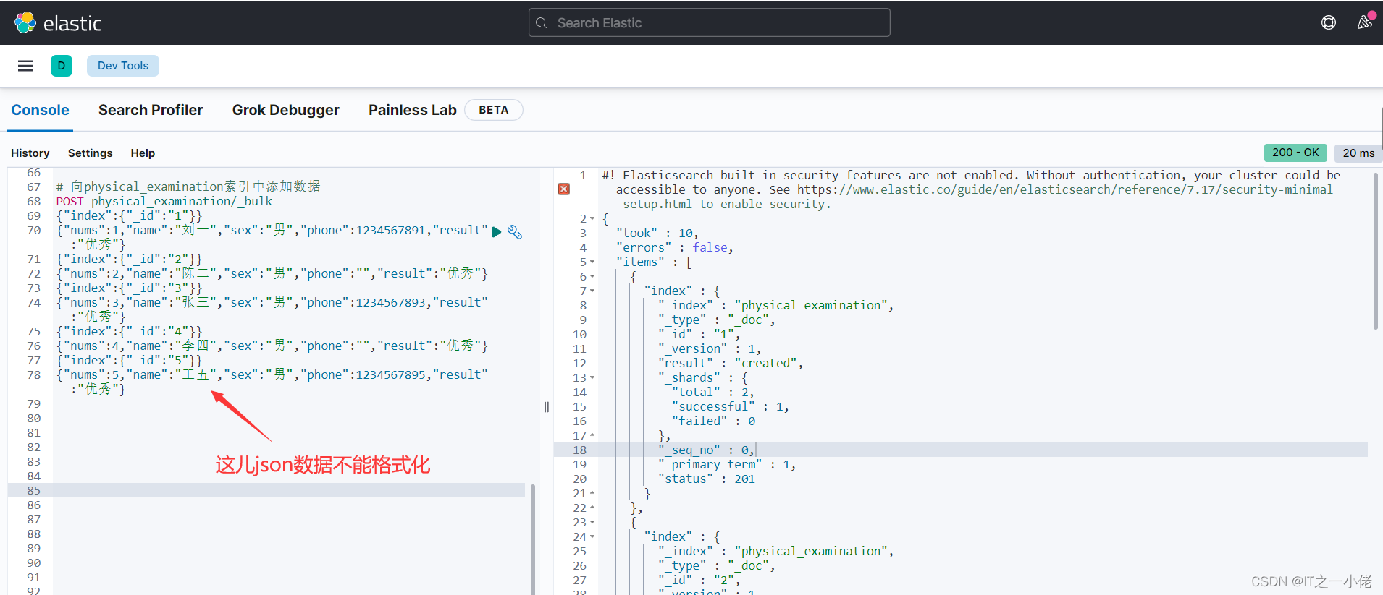Collapse the index object fold at line 7
This screenshot has height=595, width=1383.
click(x=592, y=291)
